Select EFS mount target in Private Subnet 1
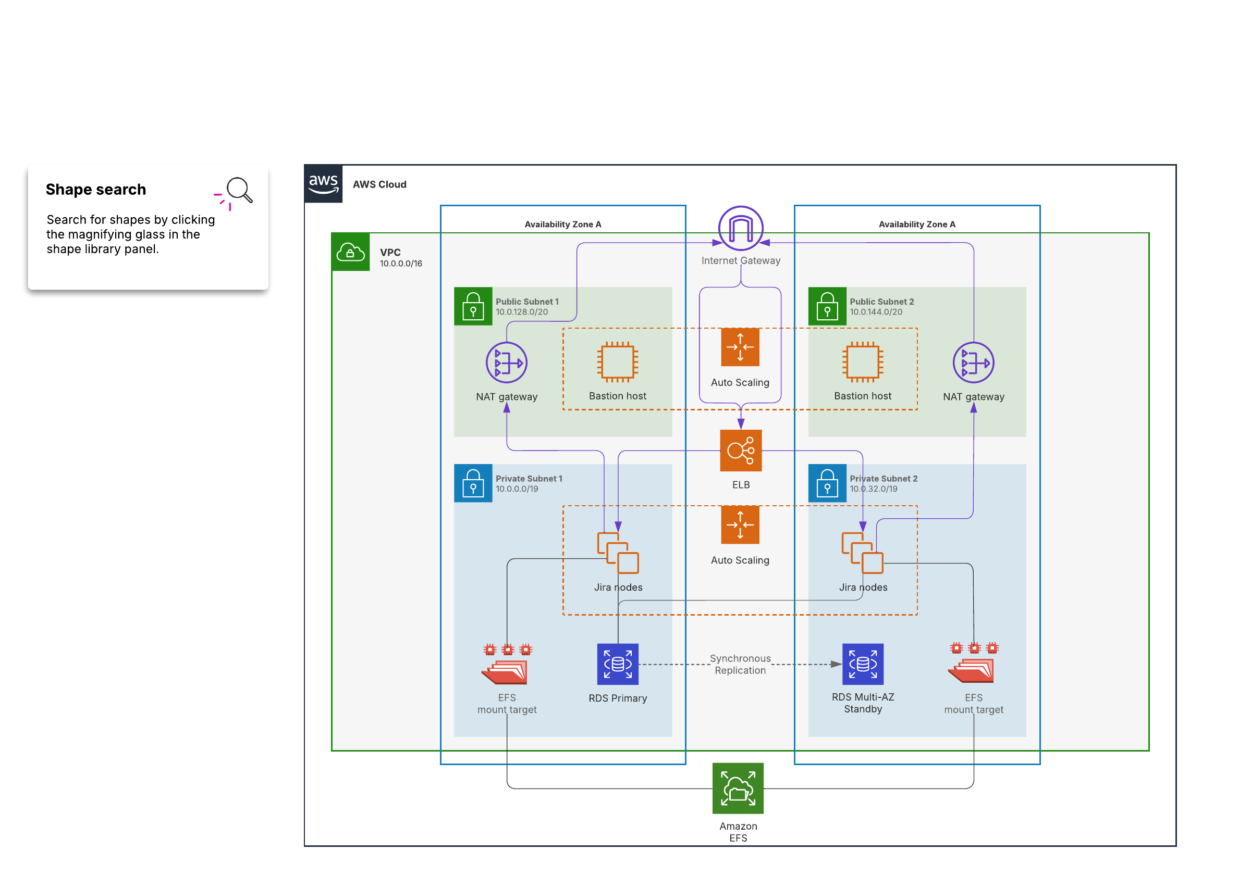The height and width of the screenshot is (887, 1251). [507, 665]
